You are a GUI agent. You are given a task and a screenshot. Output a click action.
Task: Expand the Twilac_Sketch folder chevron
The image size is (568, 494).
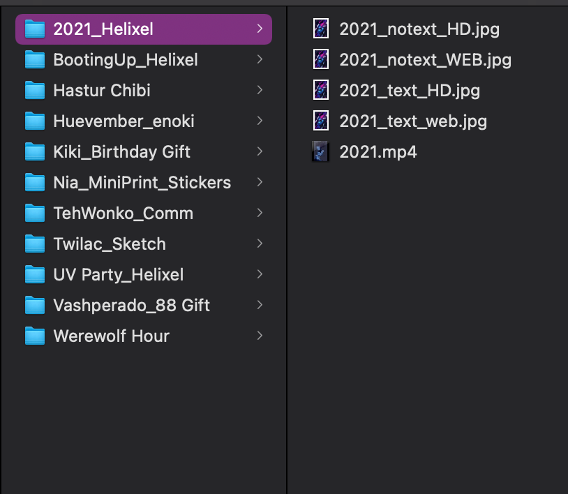[260, 244]
